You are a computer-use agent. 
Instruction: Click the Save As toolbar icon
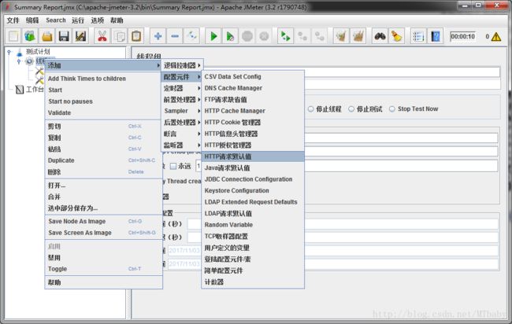pyautogui.click(x=80, y=36)
